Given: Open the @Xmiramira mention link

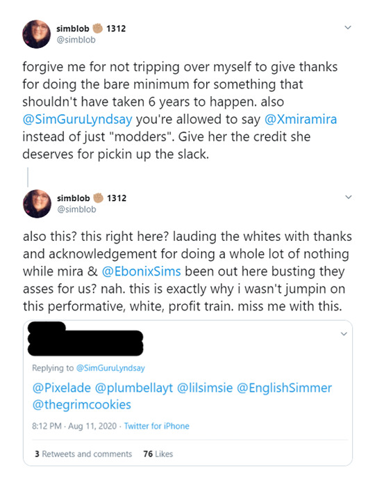Looking at the screenshot, I should pyautogui.click(x=301, y=119).
